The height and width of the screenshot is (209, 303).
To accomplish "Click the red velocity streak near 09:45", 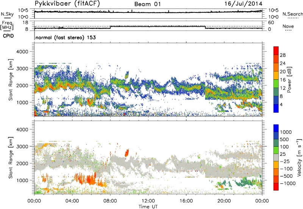I will click(127, 153).
